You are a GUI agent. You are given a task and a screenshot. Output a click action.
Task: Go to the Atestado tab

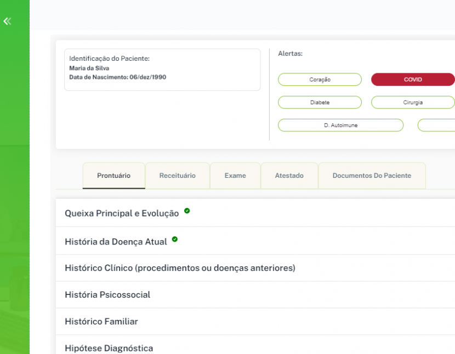pos(289,176)
